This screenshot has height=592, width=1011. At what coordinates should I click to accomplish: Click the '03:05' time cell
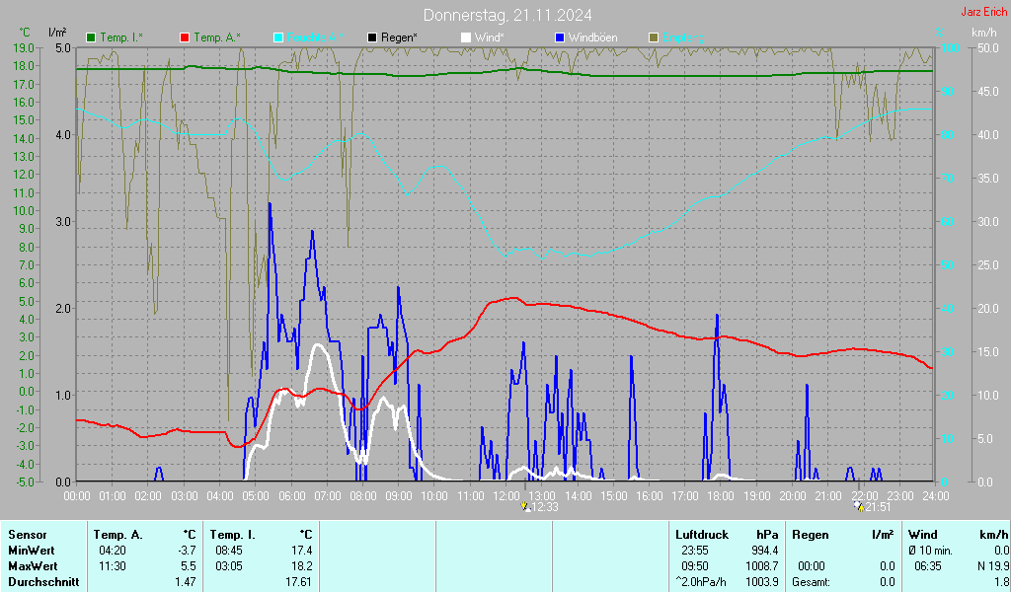tap(228, 566)
